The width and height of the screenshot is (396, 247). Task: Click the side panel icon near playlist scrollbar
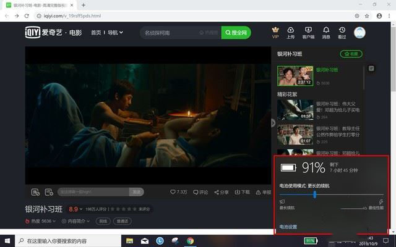pyautogui.click(x=371, y=69)
